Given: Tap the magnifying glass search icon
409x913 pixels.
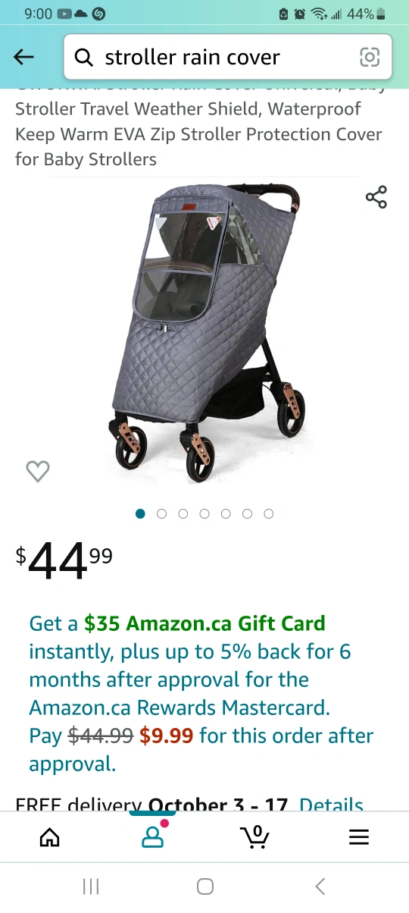Looking at the screenshot, I should coord(84,58).
